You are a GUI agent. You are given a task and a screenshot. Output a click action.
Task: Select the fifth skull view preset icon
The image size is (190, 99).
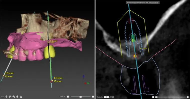[21, 97]
